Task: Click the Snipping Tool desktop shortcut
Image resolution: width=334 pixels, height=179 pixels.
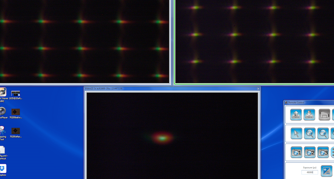Action: (3, 131)
